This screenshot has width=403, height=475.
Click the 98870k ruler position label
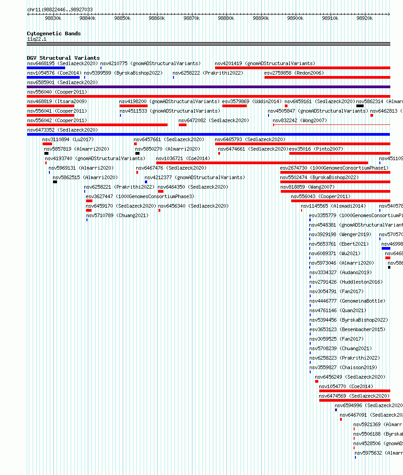click(x=192, y=19)
